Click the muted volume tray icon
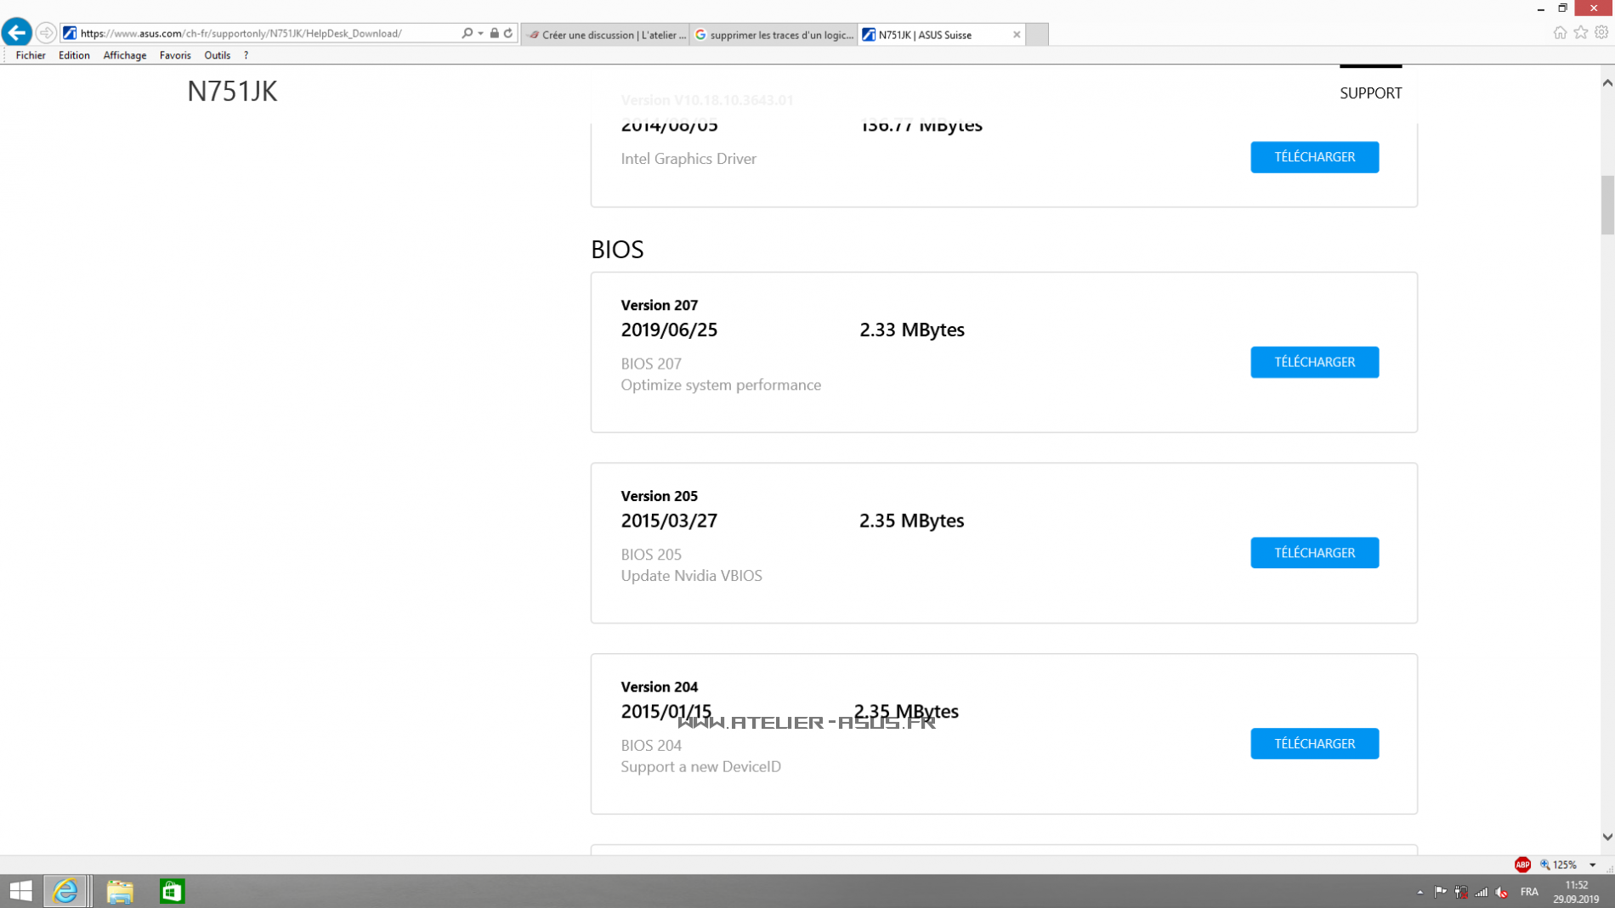 point(1502,892)
